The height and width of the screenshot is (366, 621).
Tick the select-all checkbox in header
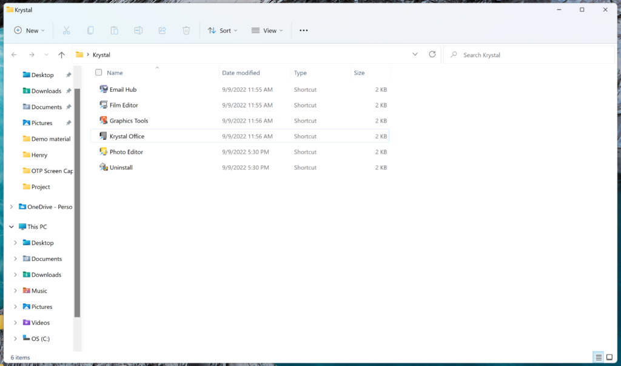click(99, 73)
